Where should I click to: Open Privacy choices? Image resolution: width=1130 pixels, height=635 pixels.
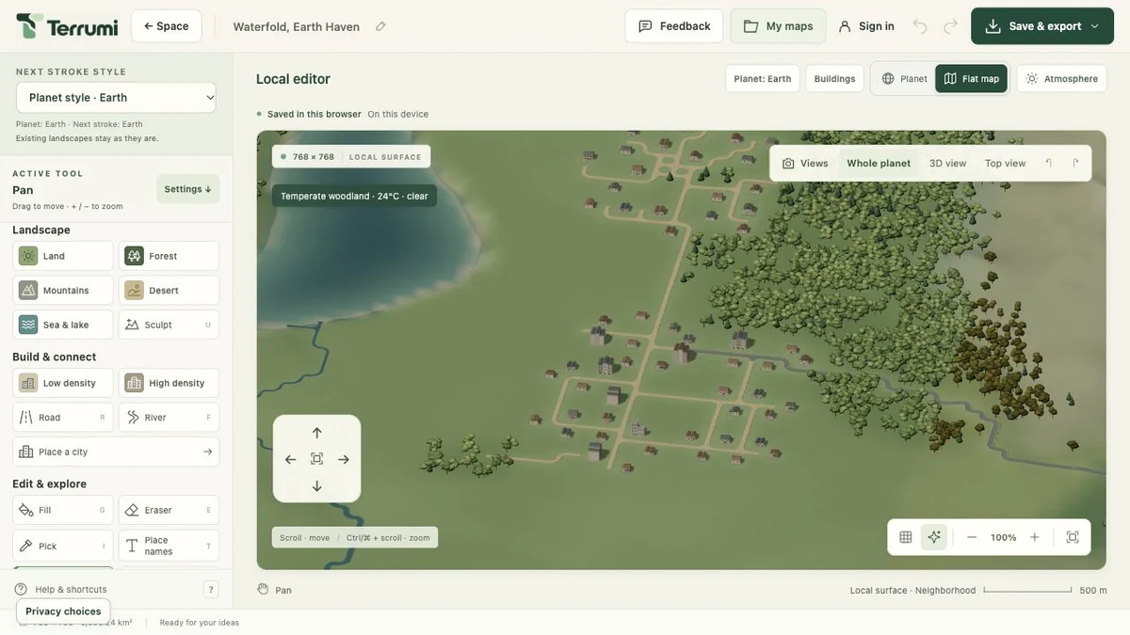point(63,611)
